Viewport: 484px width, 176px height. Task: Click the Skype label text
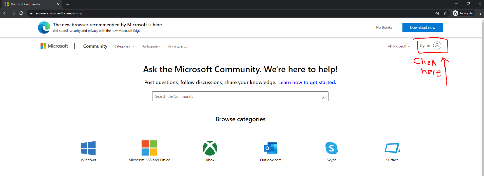pos(332,160)
